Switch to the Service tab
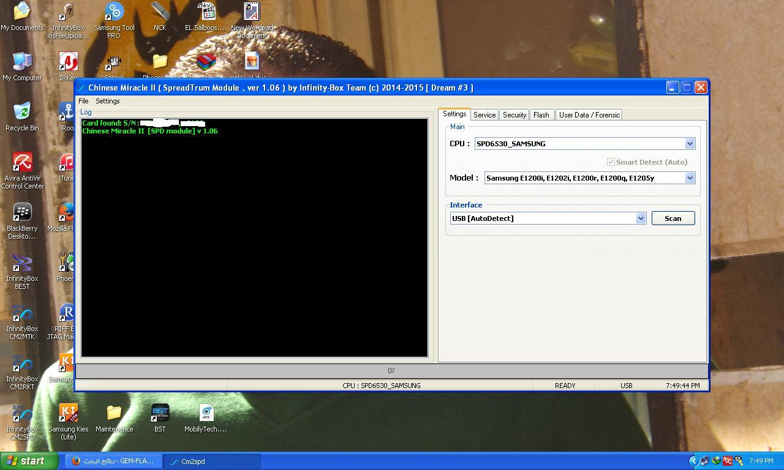 [484, 115]
